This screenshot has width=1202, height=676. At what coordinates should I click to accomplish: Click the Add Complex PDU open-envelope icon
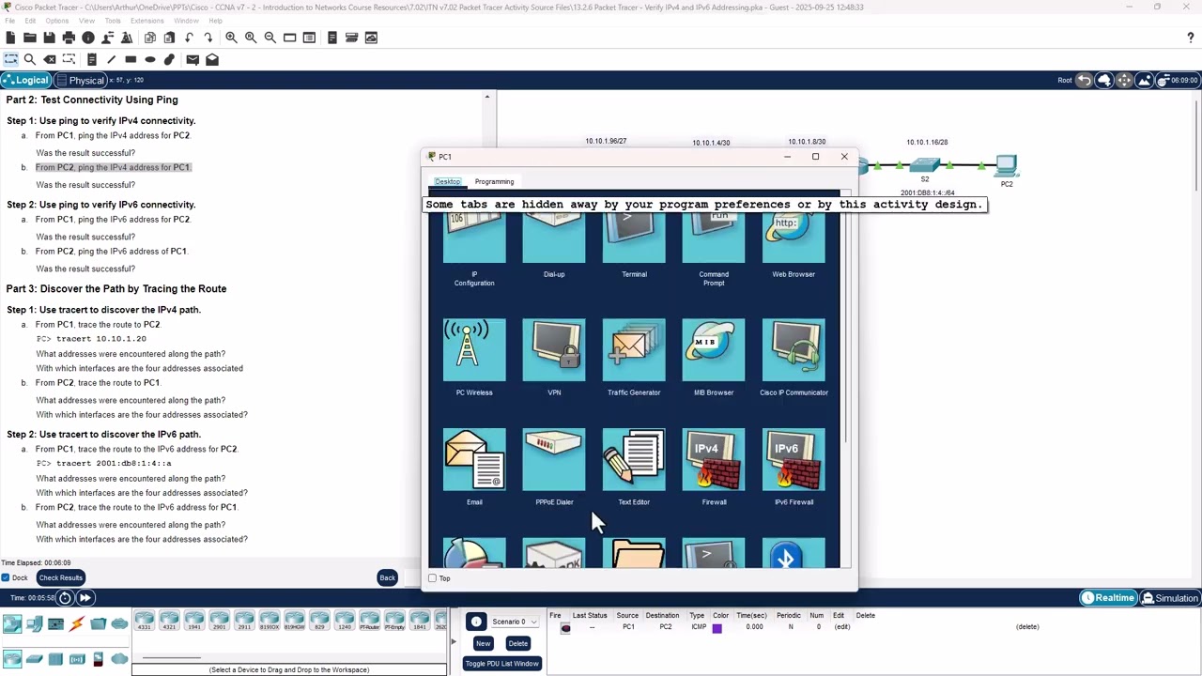pyautogui.click(x=212, y=59)
